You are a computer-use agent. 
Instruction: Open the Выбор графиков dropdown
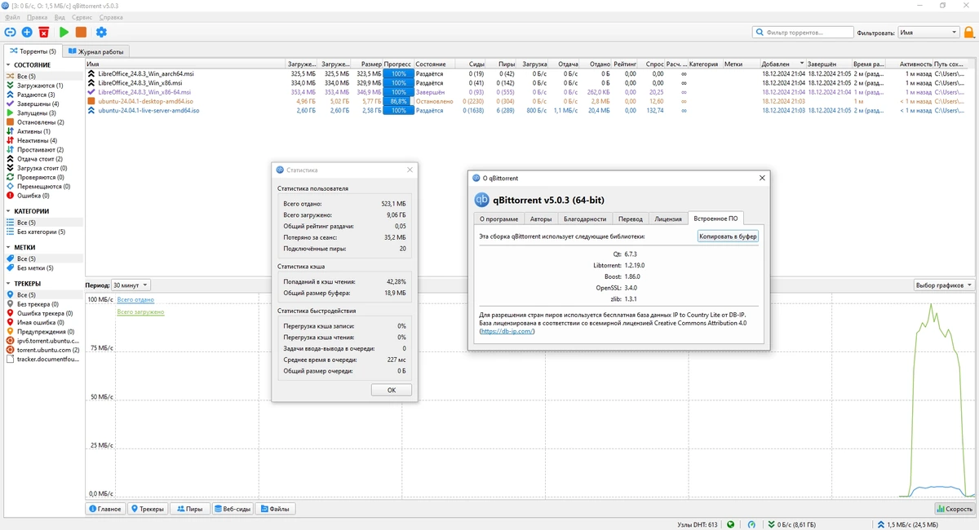tap(944, 285)
